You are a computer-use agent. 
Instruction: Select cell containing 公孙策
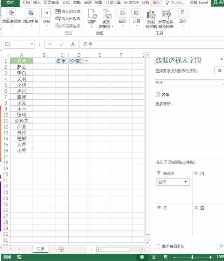click(x=22, y=121)
